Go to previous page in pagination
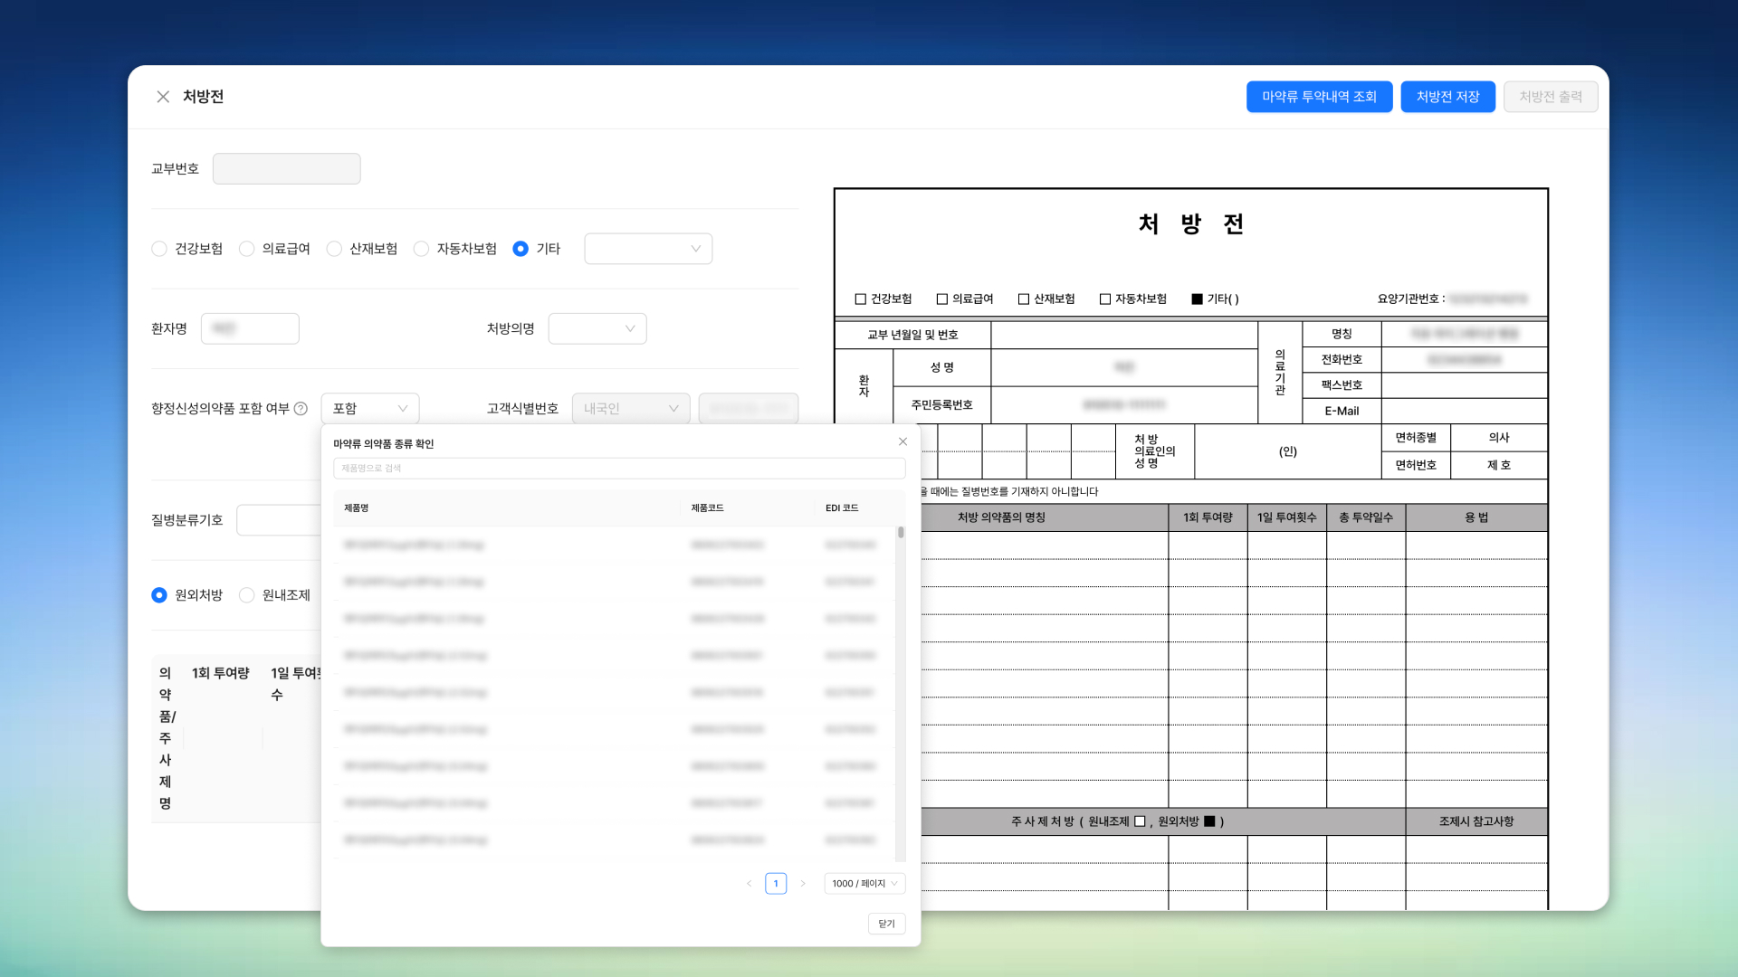The image size is (1738, 977). point(749,884)
